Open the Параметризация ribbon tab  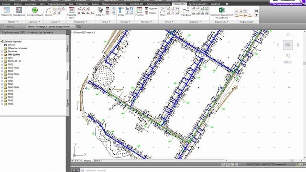57,4
